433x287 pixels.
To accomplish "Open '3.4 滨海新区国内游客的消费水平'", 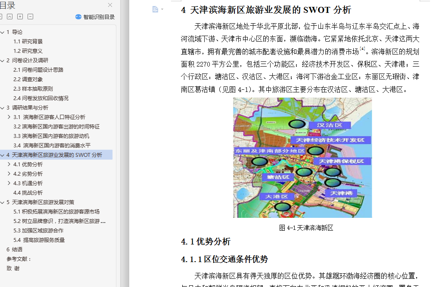I will (52, 145).
